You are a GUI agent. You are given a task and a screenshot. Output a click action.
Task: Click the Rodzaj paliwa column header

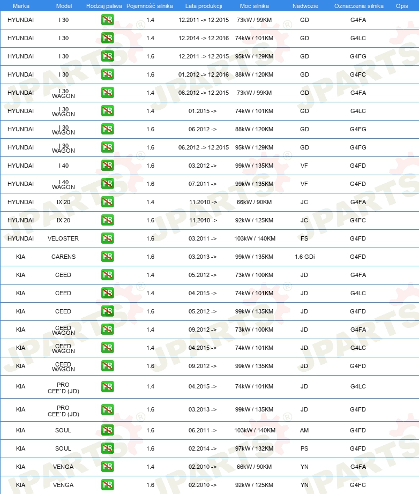104,6
